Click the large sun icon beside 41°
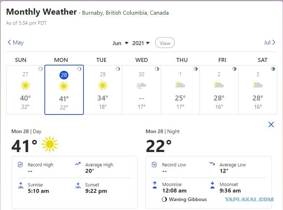 point(50,144)
